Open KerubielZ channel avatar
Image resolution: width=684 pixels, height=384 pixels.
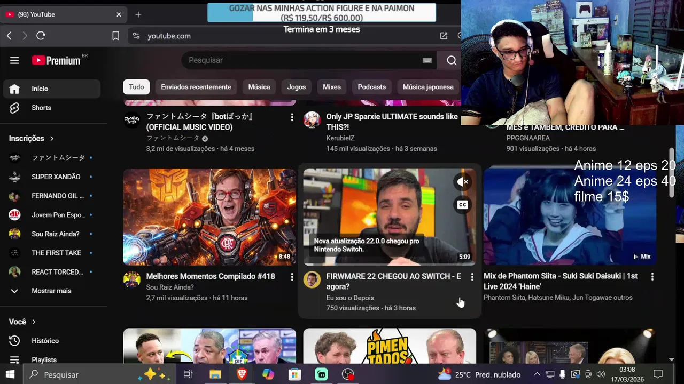pos(312,120)
